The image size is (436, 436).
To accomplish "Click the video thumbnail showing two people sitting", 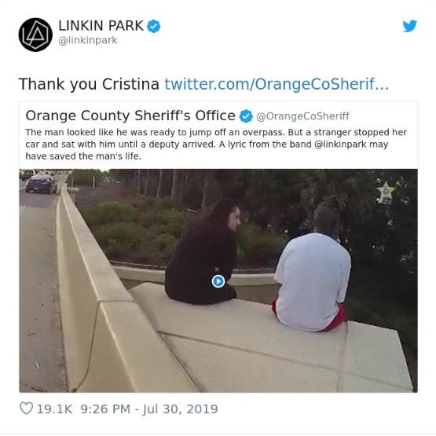I will [218, 280].
